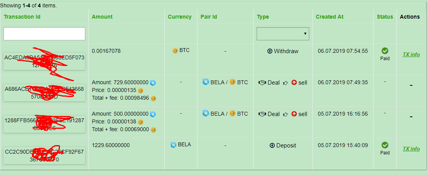Click BTC icon beside Total + fee 0.00069000
This screenshot has width=428, height=175.
[x=153, y=130]
